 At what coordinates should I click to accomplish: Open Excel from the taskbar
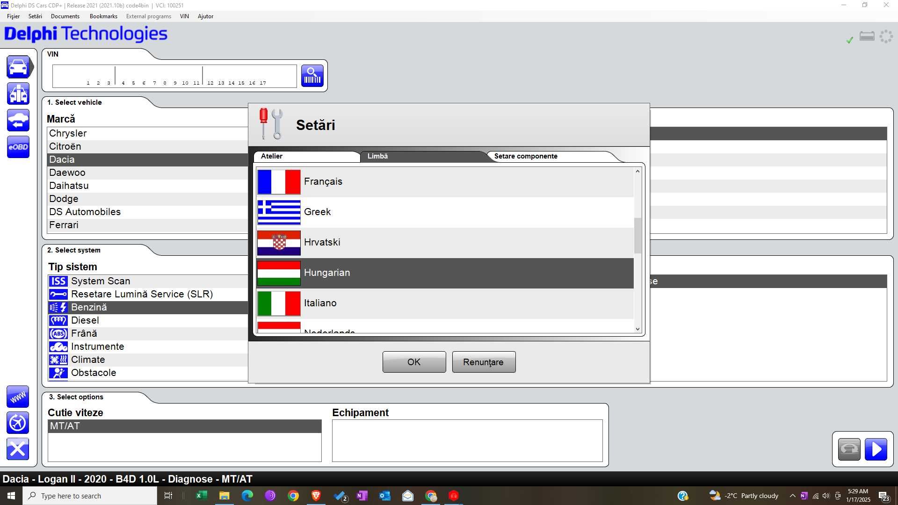coord(202,496)
